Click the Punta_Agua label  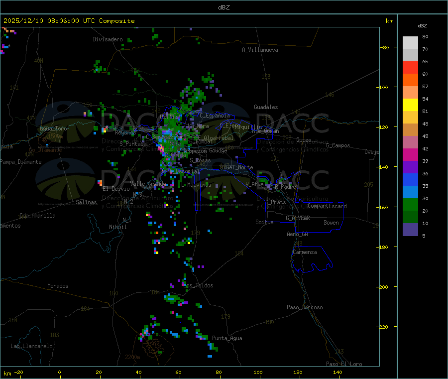tap(227, 338)
